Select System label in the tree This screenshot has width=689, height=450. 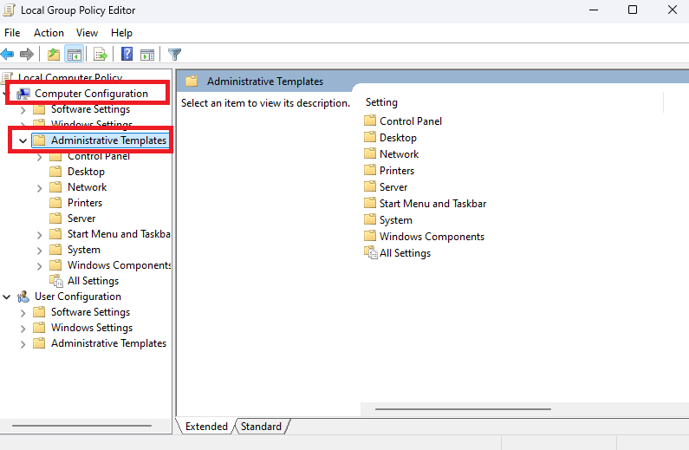pos(84,250)
